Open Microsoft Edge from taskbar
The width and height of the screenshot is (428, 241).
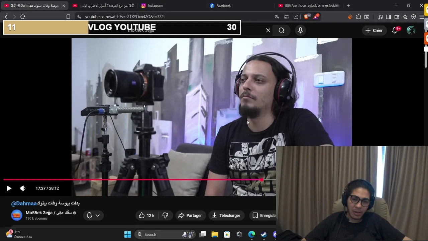(x=251, y=235)
